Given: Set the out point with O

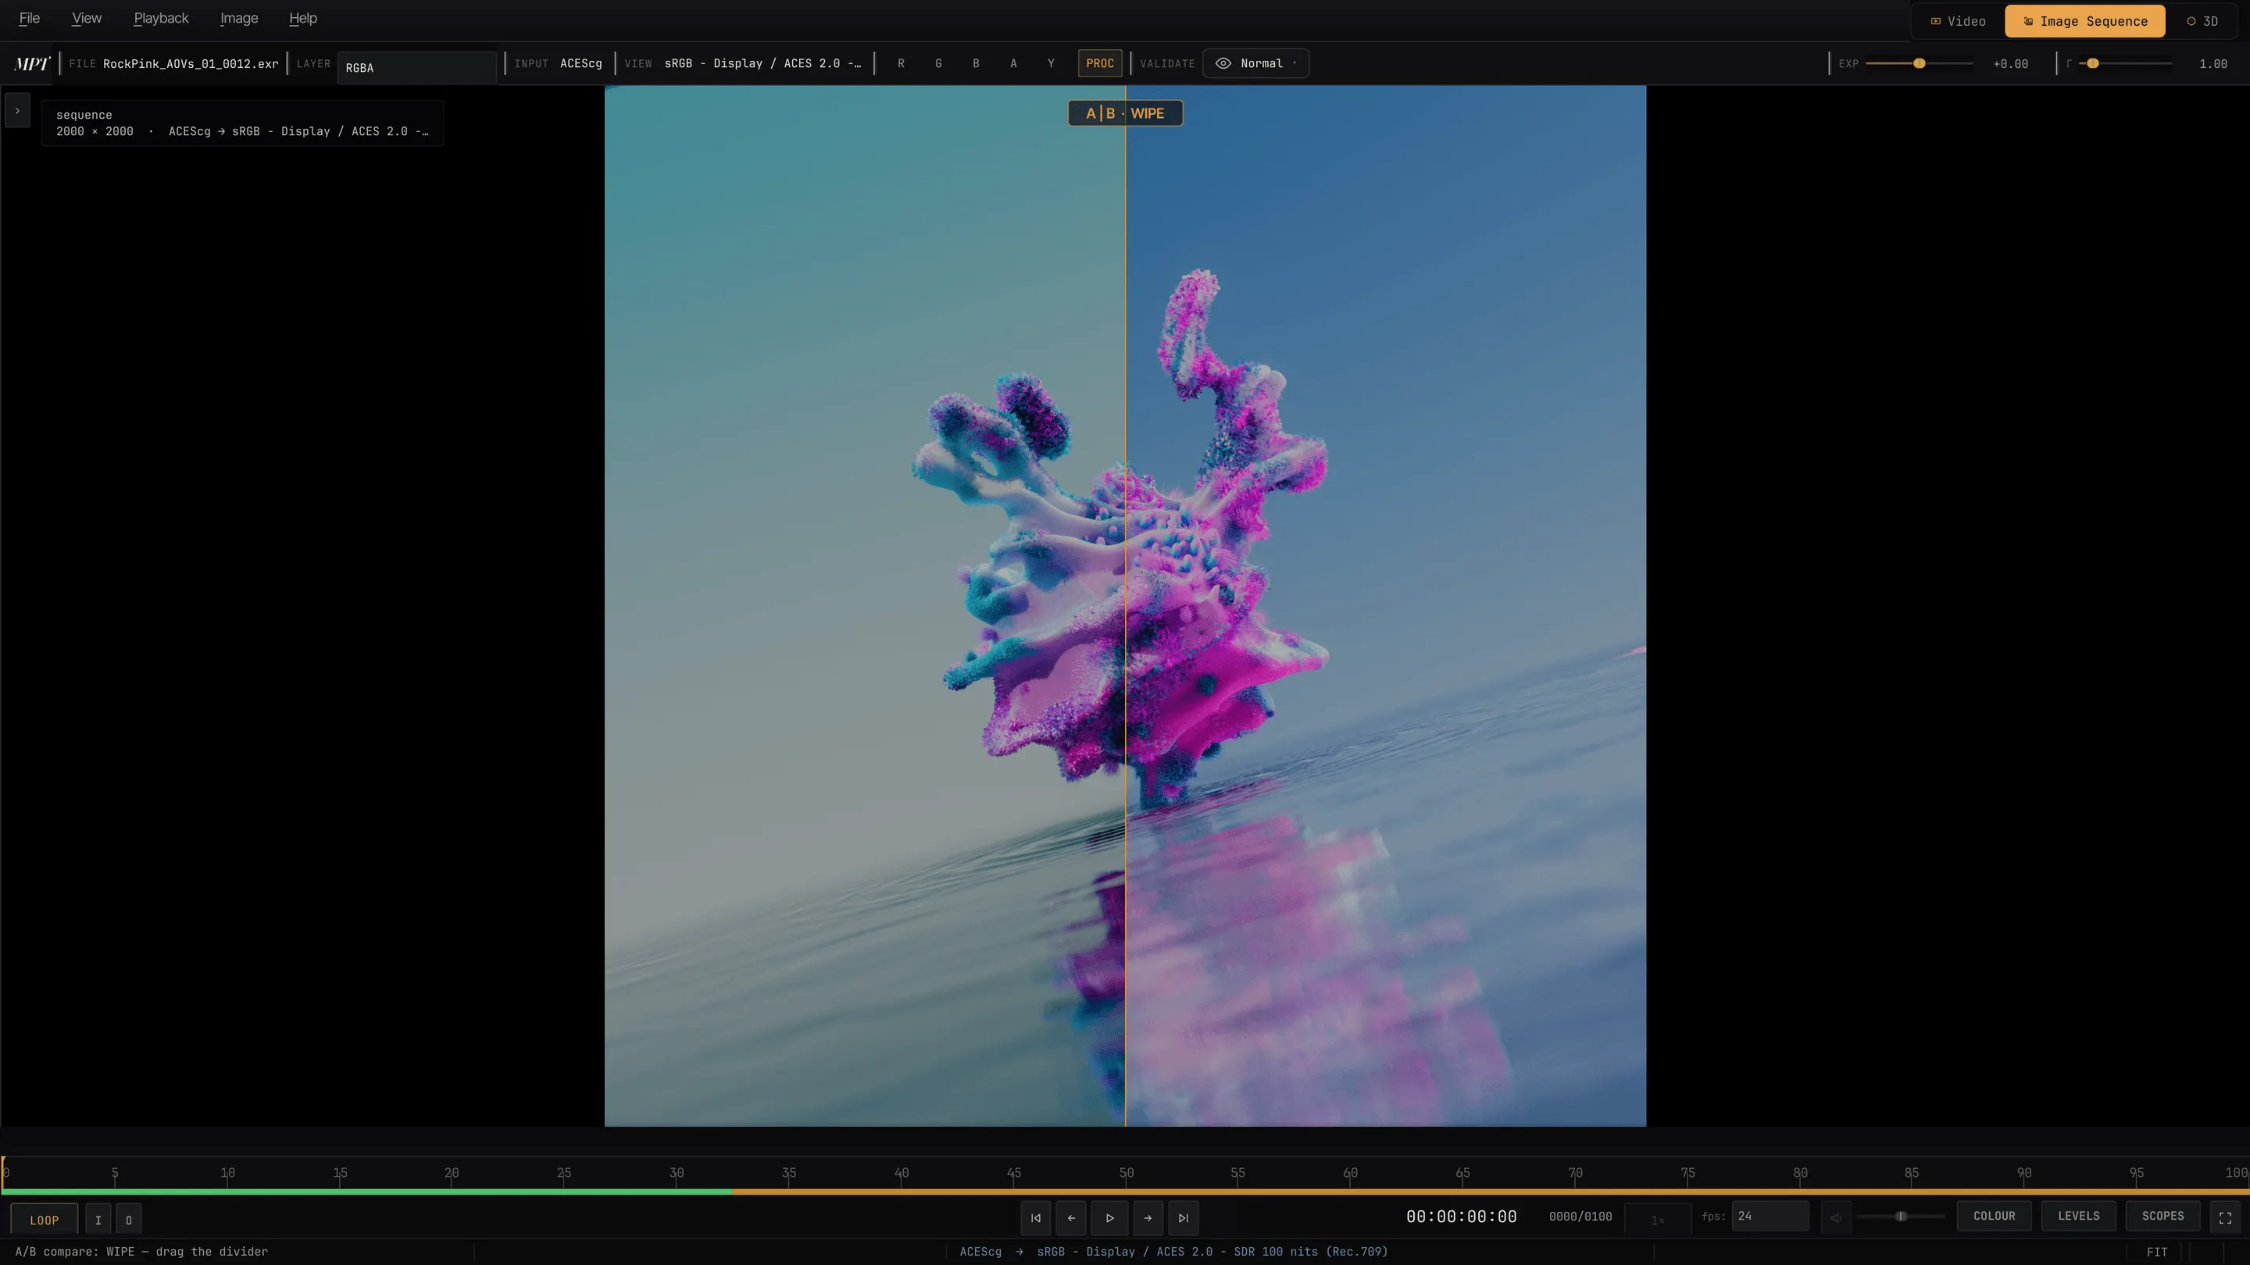Looking at the screenshot, I should tap(128, 1220).
